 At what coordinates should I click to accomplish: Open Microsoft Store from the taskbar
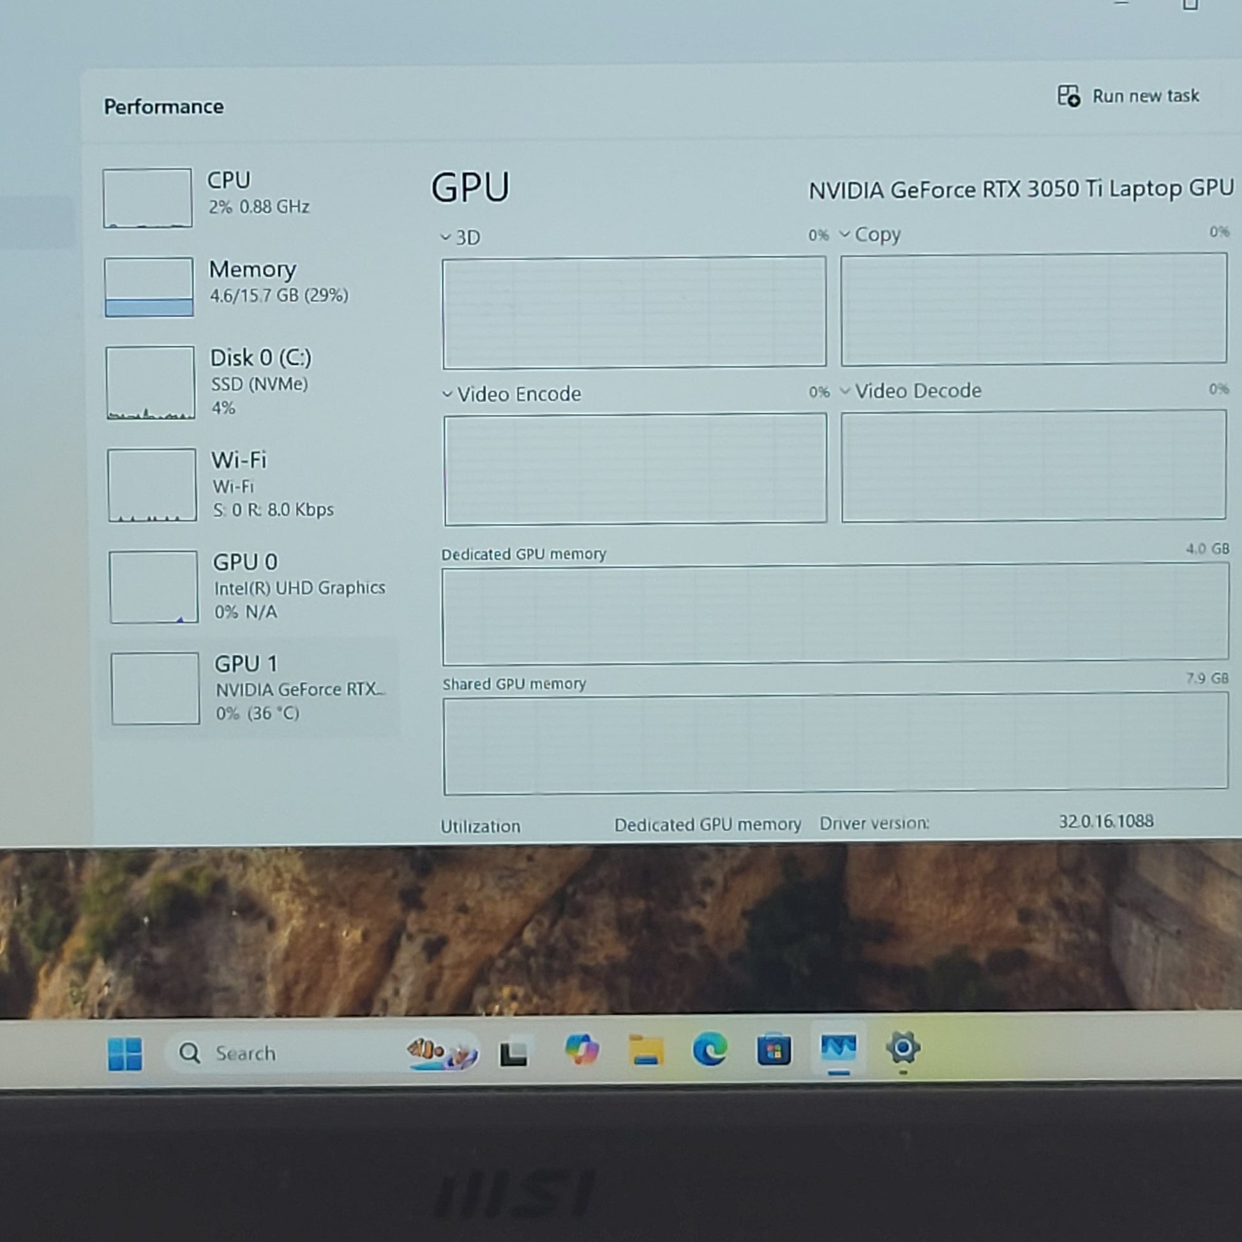[x=774, y=1049]
